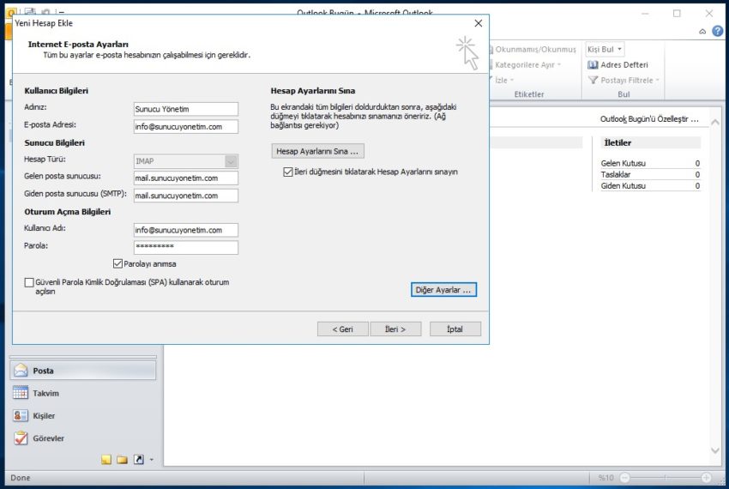Toggle the Parolayı anımsa checkbox

click(x=118, y=263)
